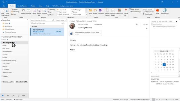
Task: Open the File tab
Action: 4,6
